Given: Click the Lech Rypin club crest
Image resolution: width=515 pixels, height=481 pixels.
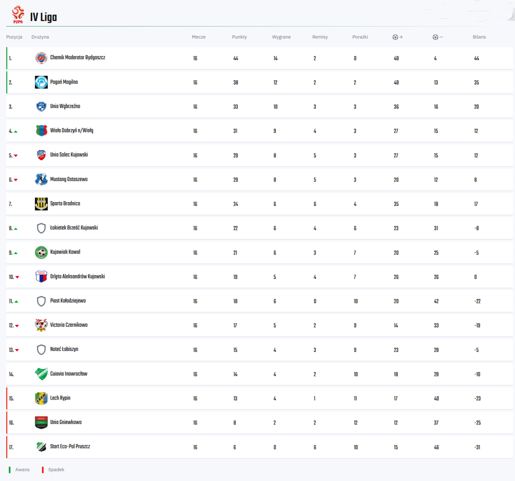Looking at the screenshot, I should 41,398.
